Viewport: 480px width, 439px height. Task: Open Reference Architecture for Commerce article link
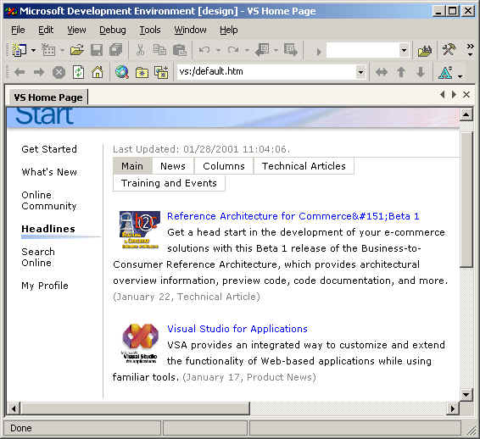[x=293, y=216]
